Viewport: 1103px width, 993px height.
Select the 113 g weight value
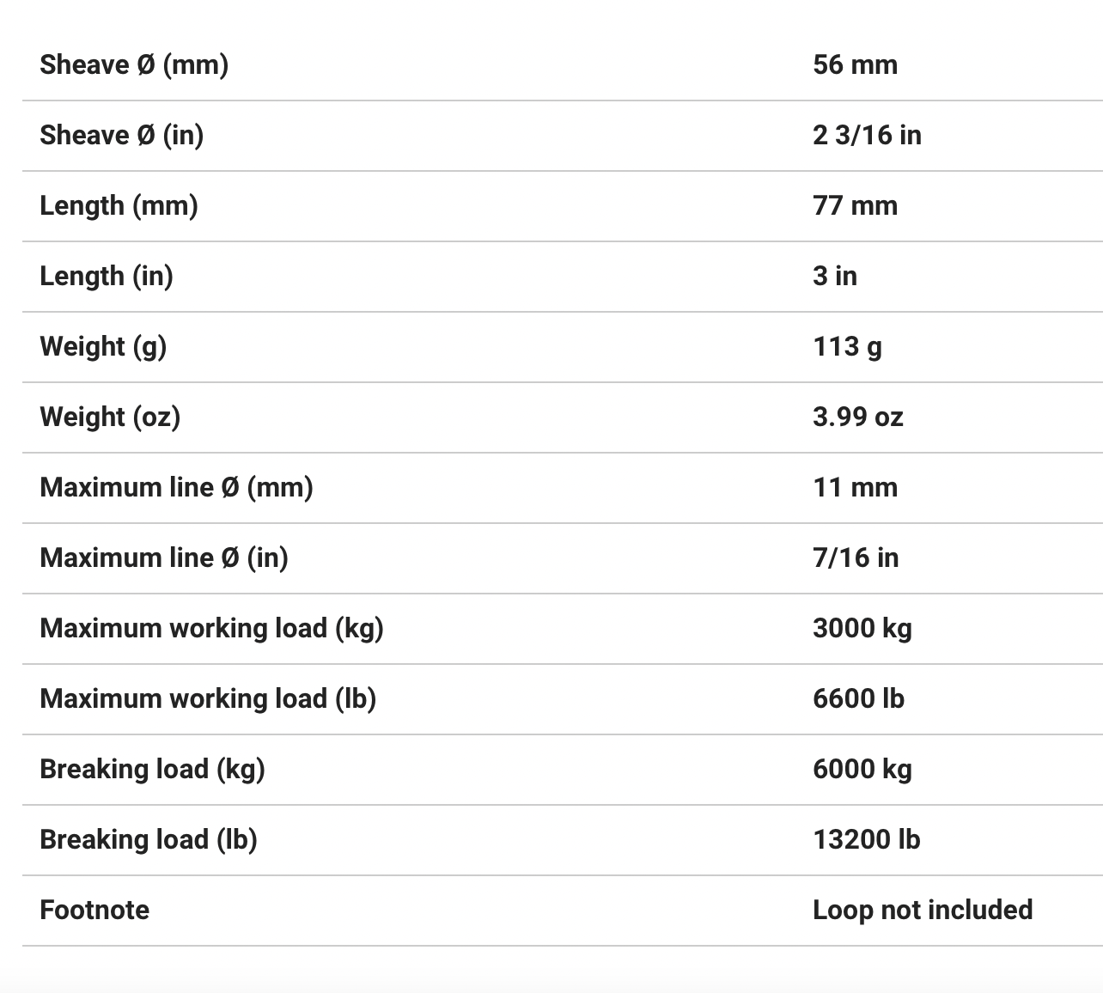pyautogui.click(x=847, y=346)
